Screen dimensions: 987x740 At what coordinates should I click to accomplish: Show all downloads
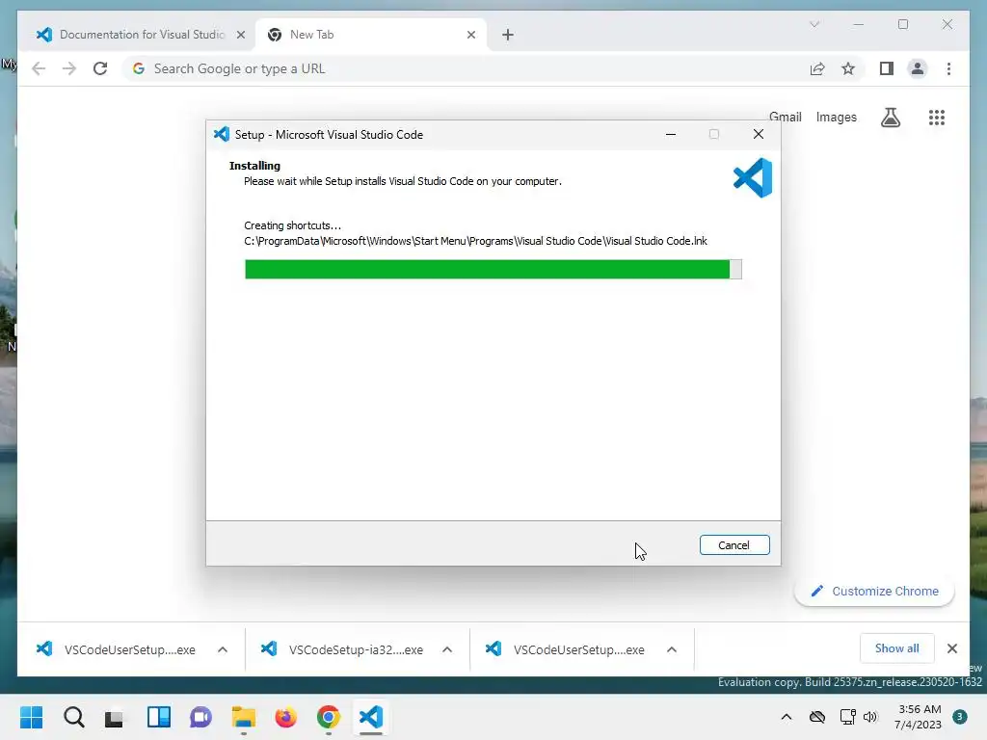[896, 648]
